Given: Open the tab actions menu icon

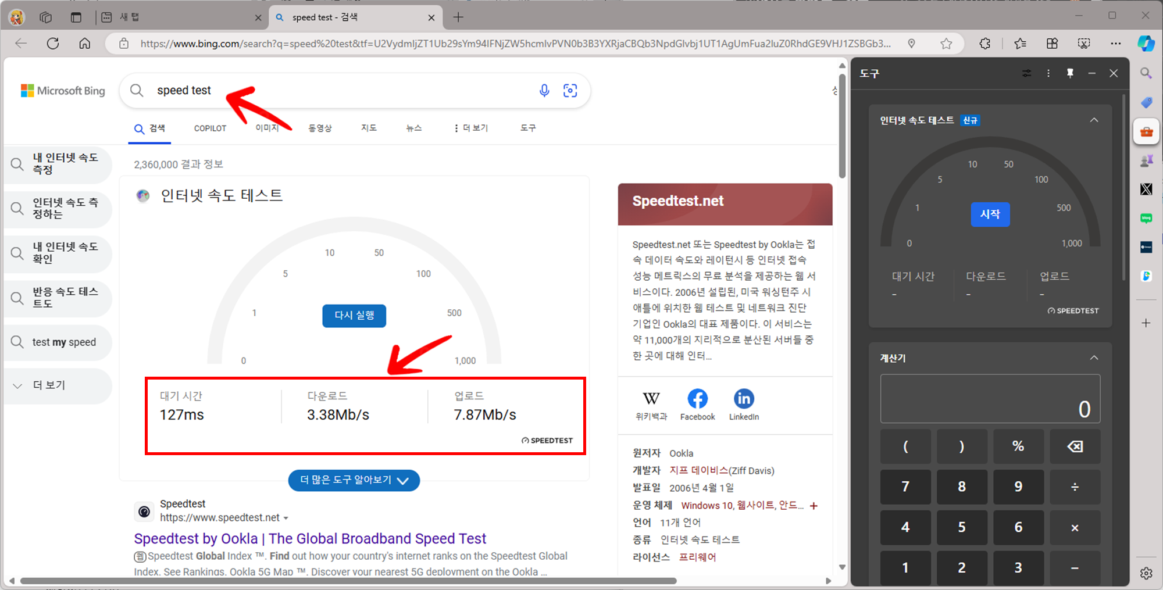Looking at the screenshot, I should [x=76, y=17].
